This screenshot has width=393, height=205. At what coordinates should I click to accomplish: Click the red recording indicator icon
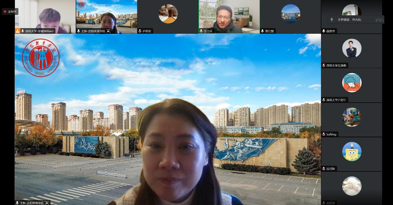point(5,12)
